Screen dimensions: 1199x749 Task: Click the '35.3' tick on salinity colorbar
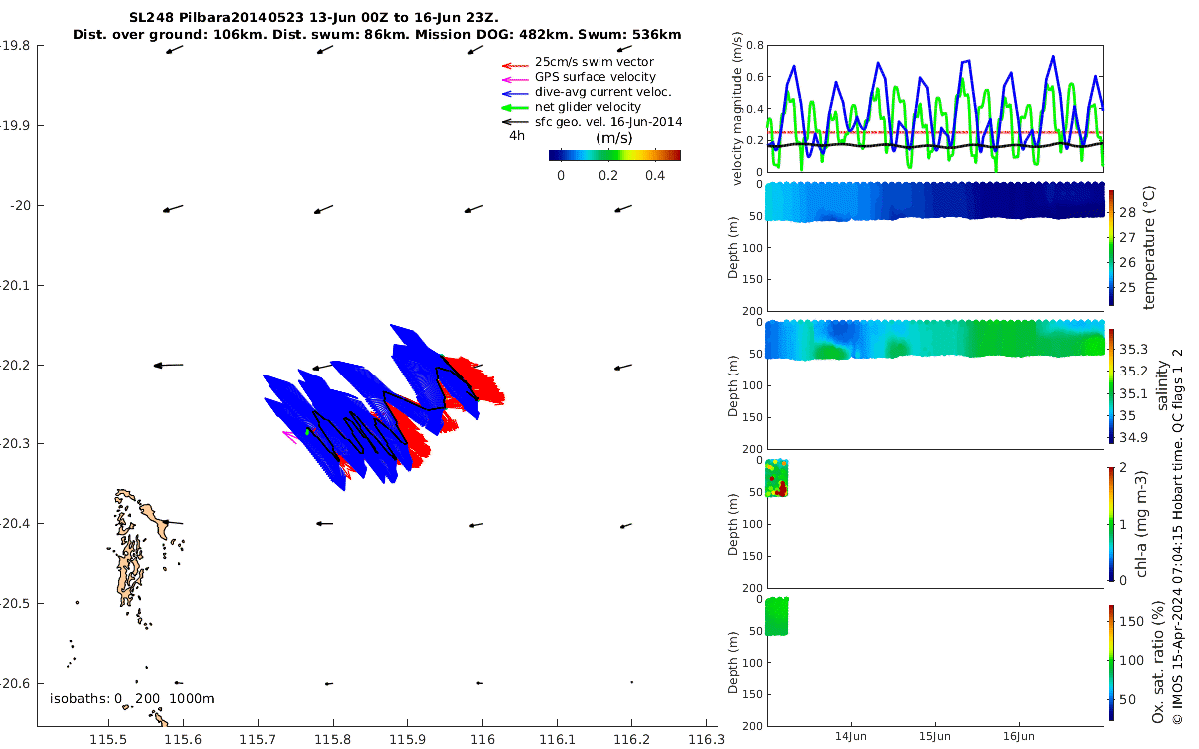point(1134,349)
